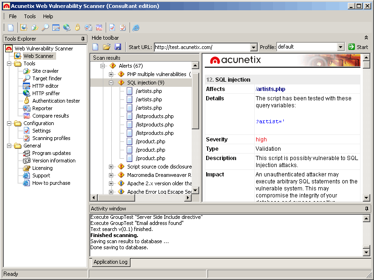Screen dimensions: 374x280
Task: Click the Internet Explorer icon in toolbar
Action: coord(136,28)
